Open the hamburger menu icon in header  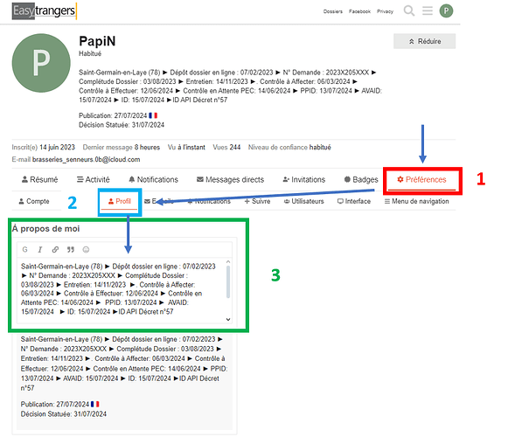coord(428,11)
